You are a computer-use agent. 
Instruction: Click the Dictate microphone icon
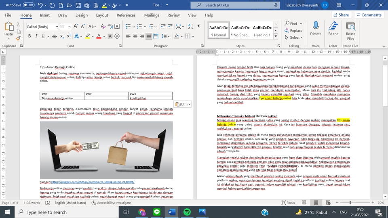click(x=316, y=28)
